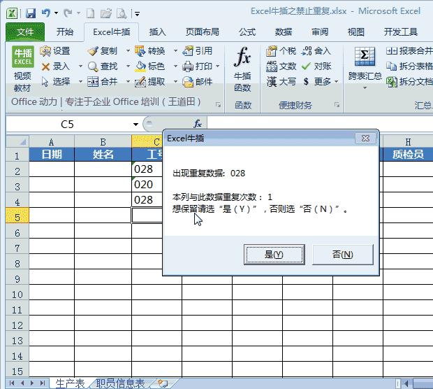Open the Customize Quick Access Toolbar dropdown
The image size is (433, 389).
pyautogui.click(x=137, y=13)
